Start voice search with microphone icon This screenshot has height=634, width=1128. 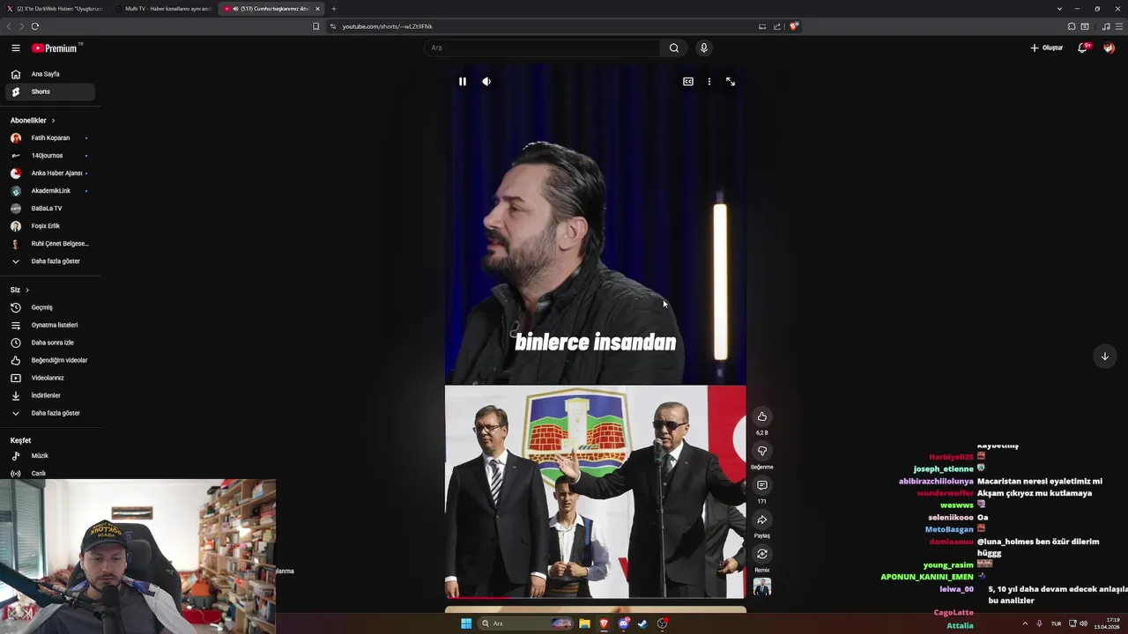click(x=703, y=48)
